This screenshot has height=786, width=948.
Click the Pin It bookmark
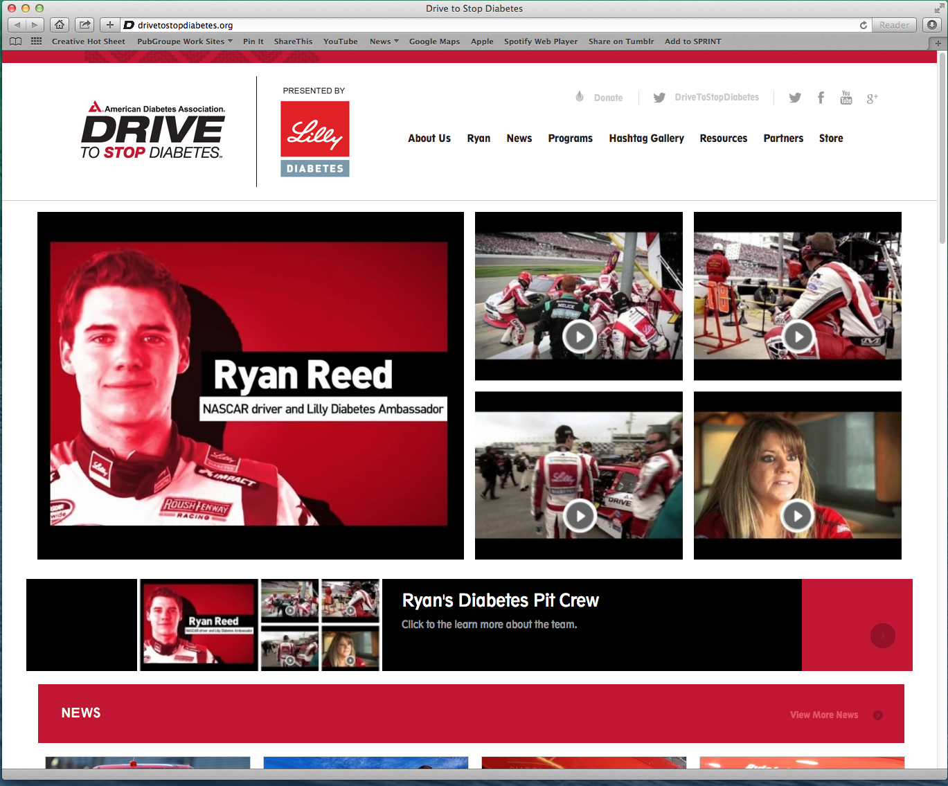pyautogui.click(x=253, y=42)
